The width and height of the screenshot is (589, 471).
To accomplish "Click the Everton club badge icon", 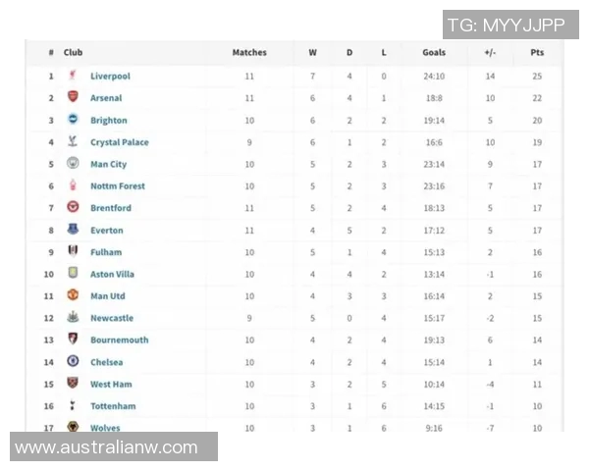I will point(72,230).
